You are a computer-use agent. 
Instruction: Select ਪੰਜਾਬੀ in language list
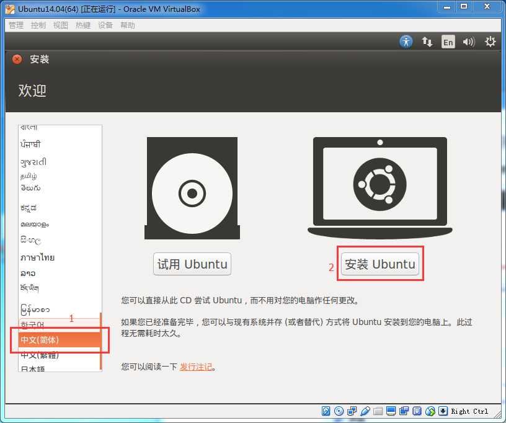click(59, 144)
